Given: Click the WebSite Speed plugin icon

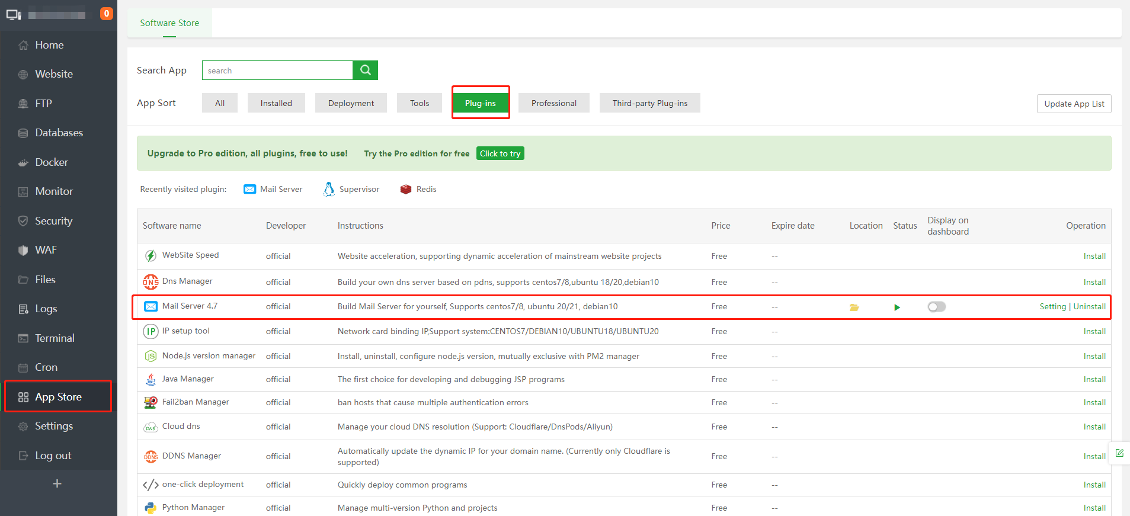Looking at the screenshot, I should click(151, 255).
